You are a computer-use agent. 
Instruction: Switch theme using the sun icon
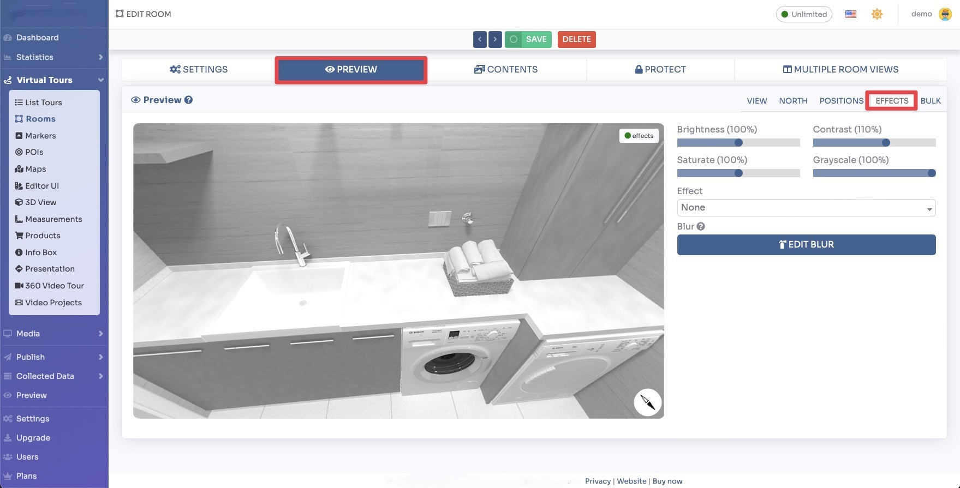(x=877, y=14)
